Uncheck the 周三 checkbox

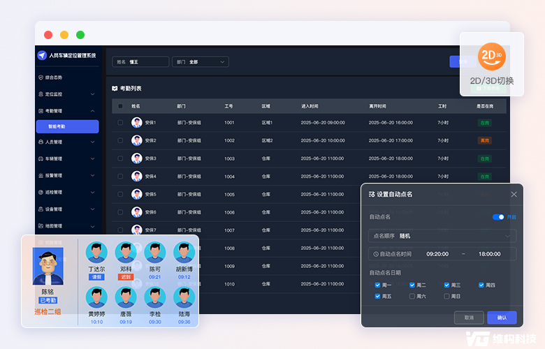click(x=447, y=285)
